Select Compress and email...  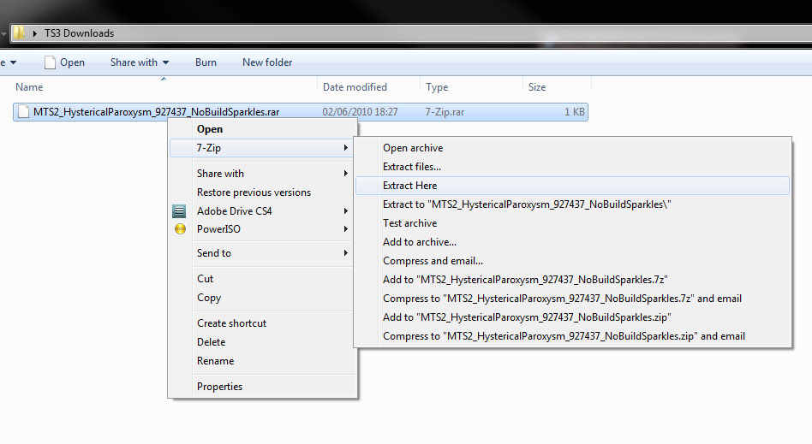433,261
